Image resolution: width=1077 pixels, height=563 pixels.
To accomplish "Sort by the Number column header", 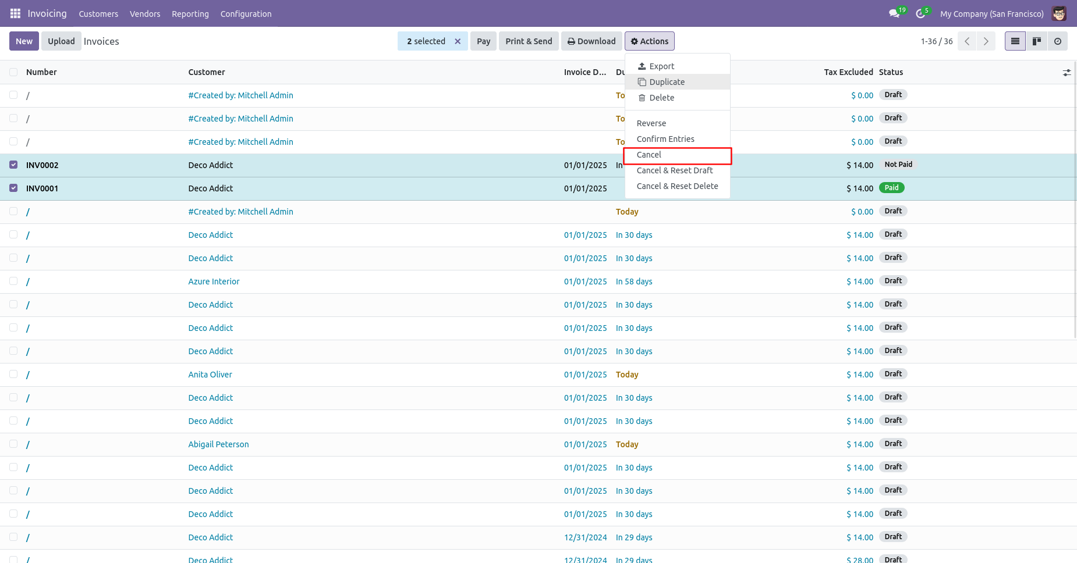I will tap(41, 72).
